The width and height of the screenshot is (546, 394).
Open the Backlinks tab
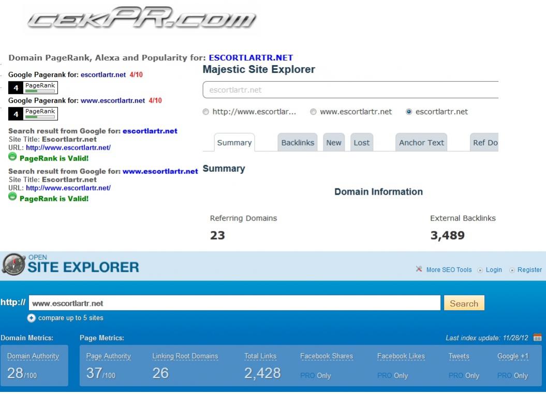click(x=298, y=142)
